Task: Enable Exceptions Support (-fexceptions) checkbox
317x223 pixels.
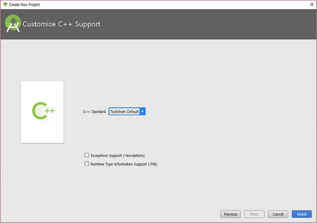Action: click(87, 155)
